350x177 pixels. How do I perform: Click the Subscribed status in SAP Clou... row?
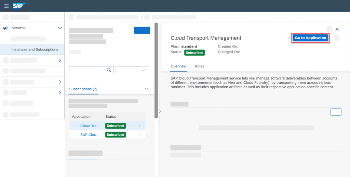point(116,135)
